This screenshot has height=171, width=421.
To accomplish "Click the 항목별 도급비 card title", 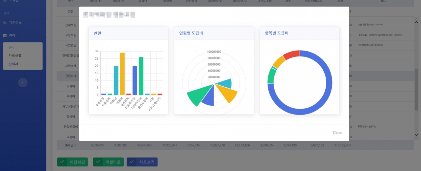I will coord(277,33).
